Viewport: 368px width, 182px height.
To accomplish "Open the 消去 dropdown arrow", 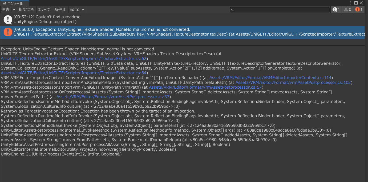I will (14, 10).
